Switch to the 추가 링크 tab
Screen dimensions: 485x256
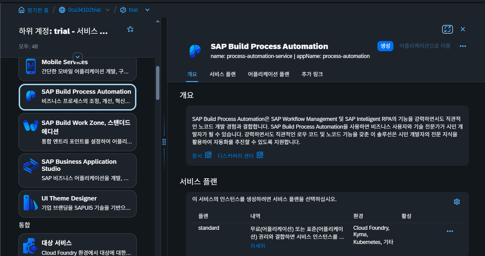pos(312,74)
